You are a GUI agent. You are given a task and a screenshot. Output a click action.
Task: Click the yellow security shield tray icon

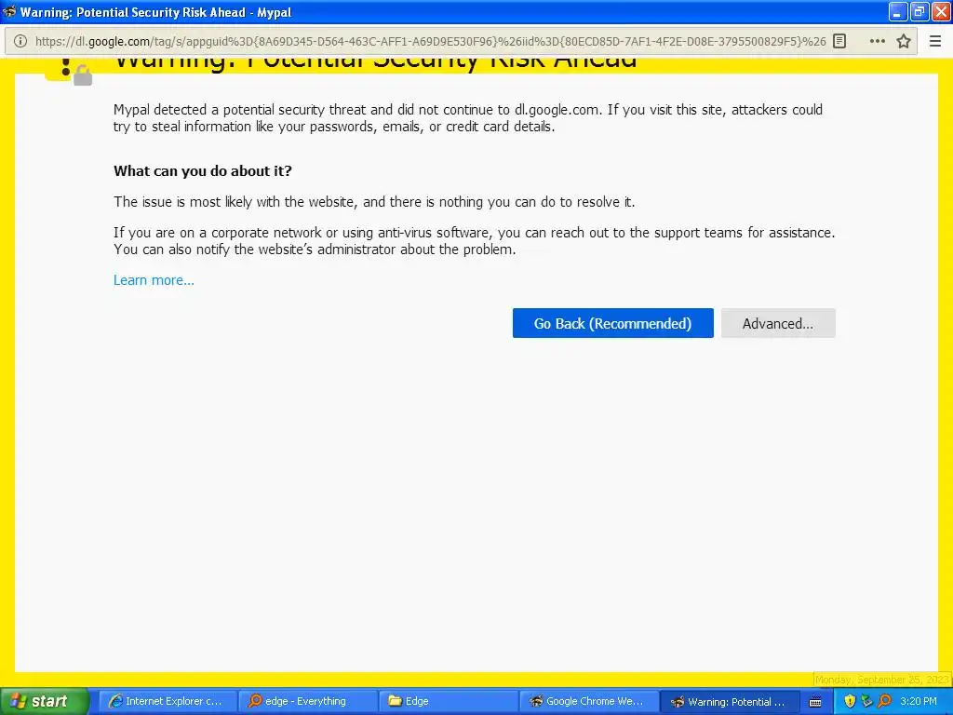coord(850,701)
